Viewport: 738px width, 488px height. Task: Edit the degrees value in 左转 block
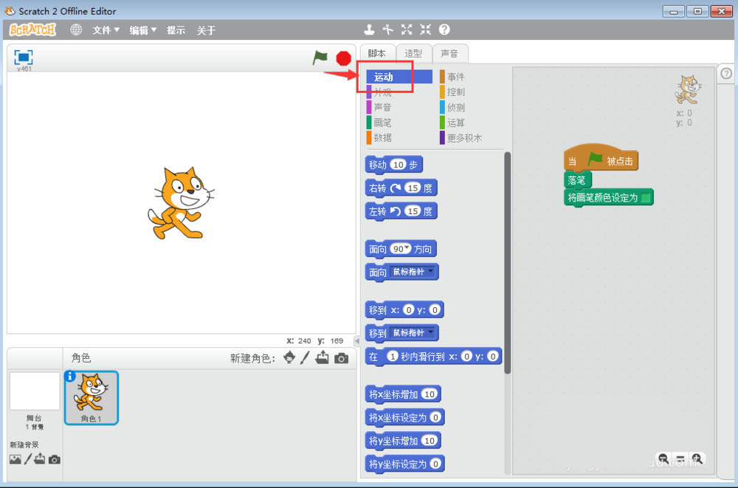point(413,211)
